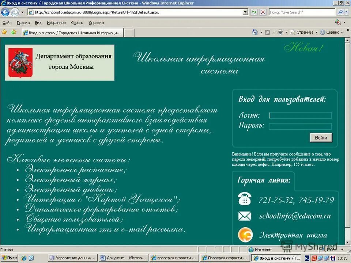Open a new blank tab

[x=129, y=33]
